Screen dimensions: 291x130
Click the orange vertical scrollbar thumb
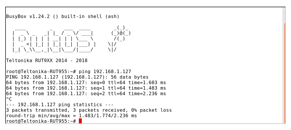[285, 73]
